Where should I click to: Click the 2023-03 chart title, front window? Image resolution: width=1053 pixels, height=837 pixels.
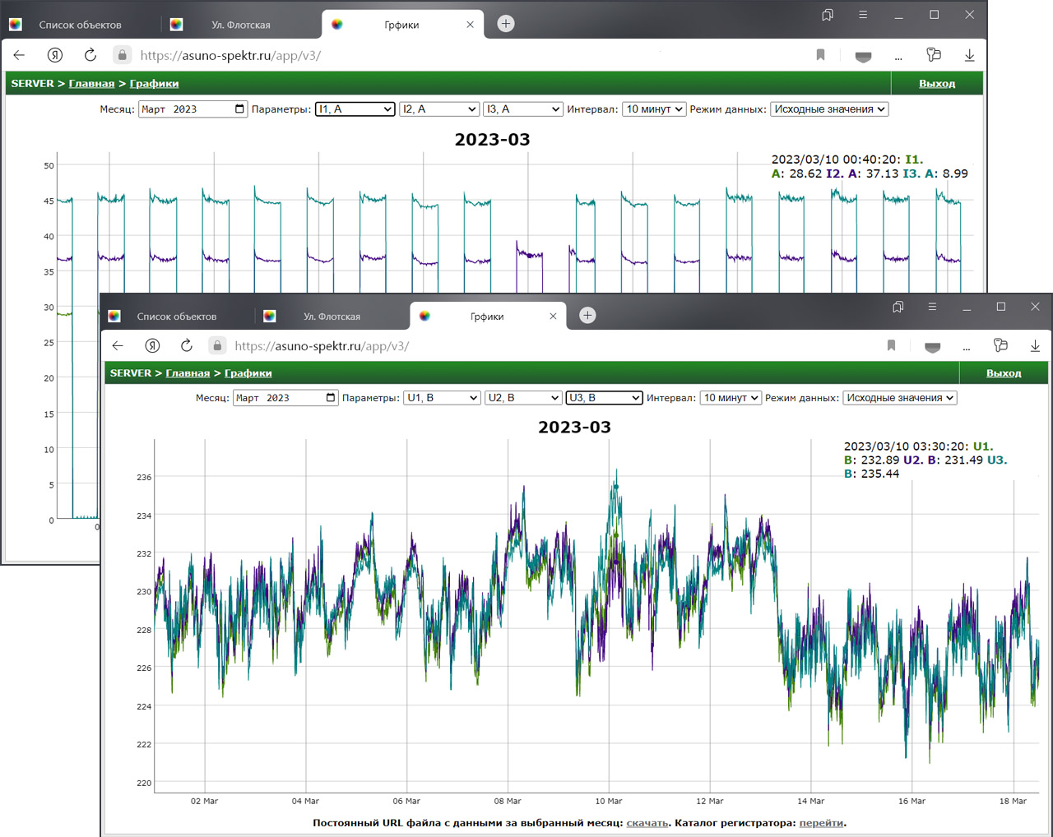click(574, 427)
